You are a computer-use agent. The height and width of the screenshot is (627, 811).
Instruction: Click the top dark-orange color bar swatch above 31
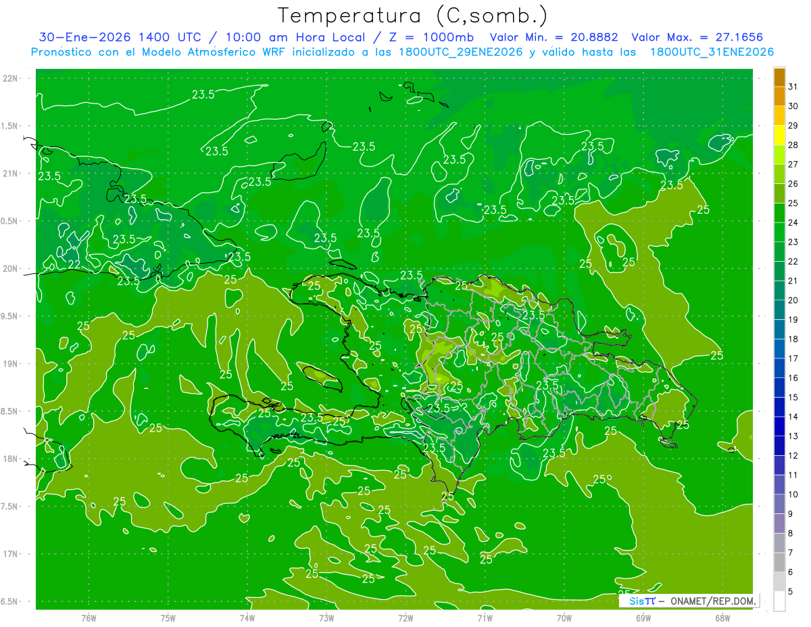(x=779, y=77)
